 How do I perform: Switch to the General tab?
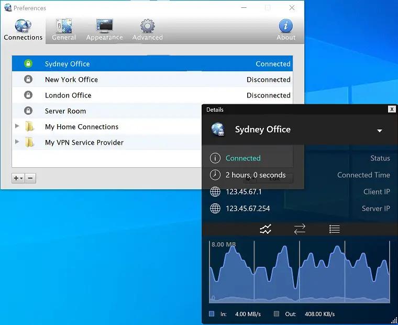point(64,30)
